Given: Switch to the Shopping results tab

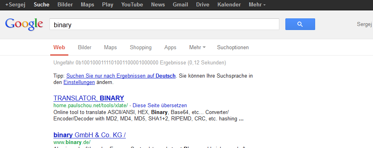Looking at the screenshot, I should click(x=141, y=47).
